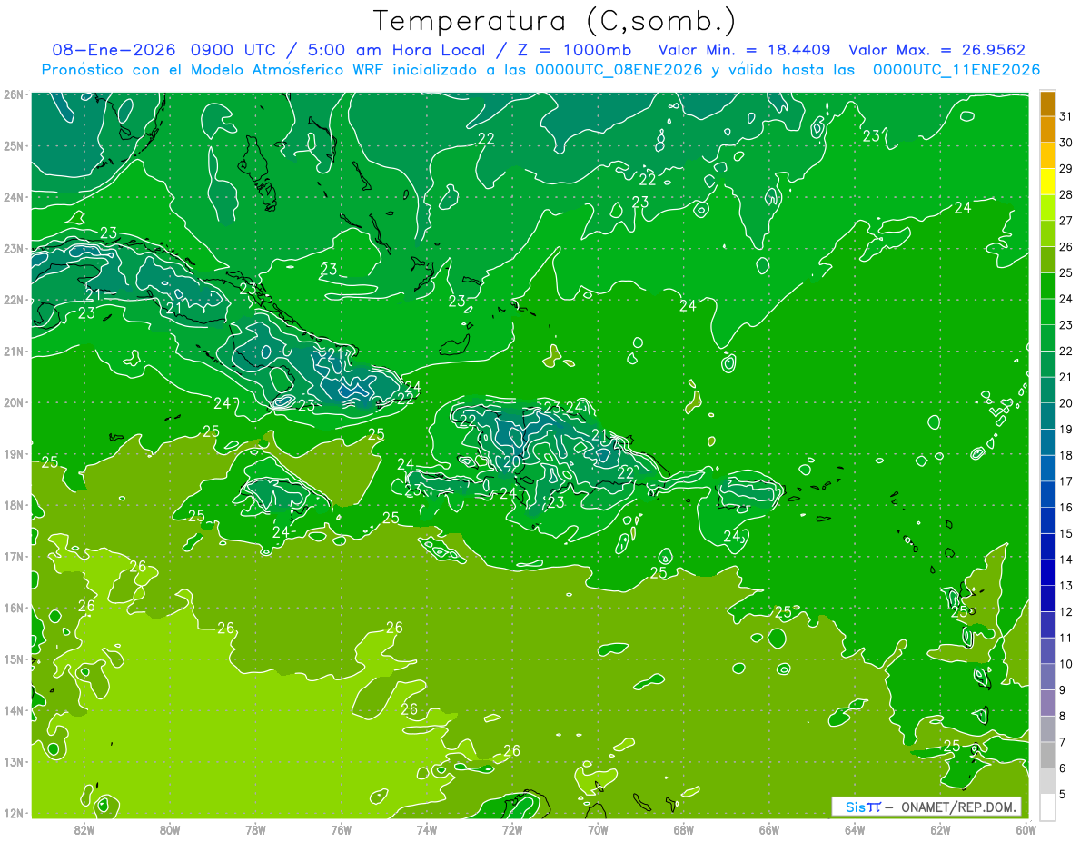Click the "Valor Min. = 18.4409" text

click(744, 50)
